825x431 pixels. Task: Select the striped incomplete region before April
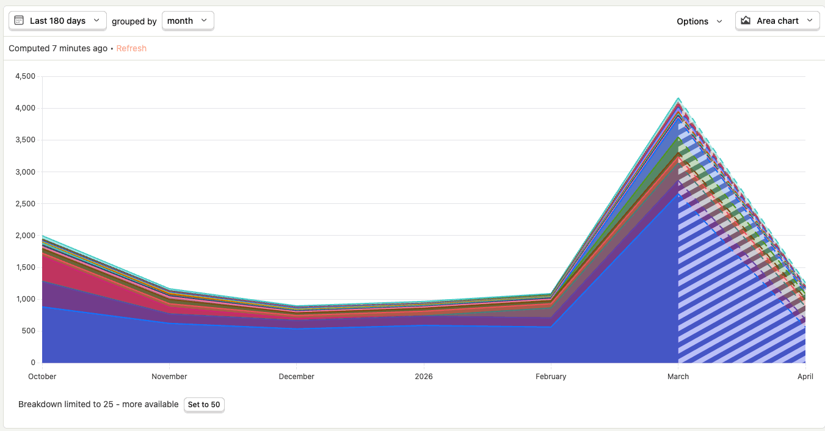point(733,293)
